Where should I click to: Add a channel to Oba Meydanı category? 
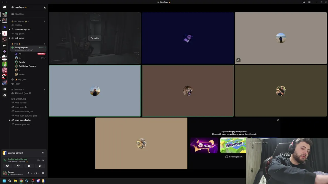[44, 21]
